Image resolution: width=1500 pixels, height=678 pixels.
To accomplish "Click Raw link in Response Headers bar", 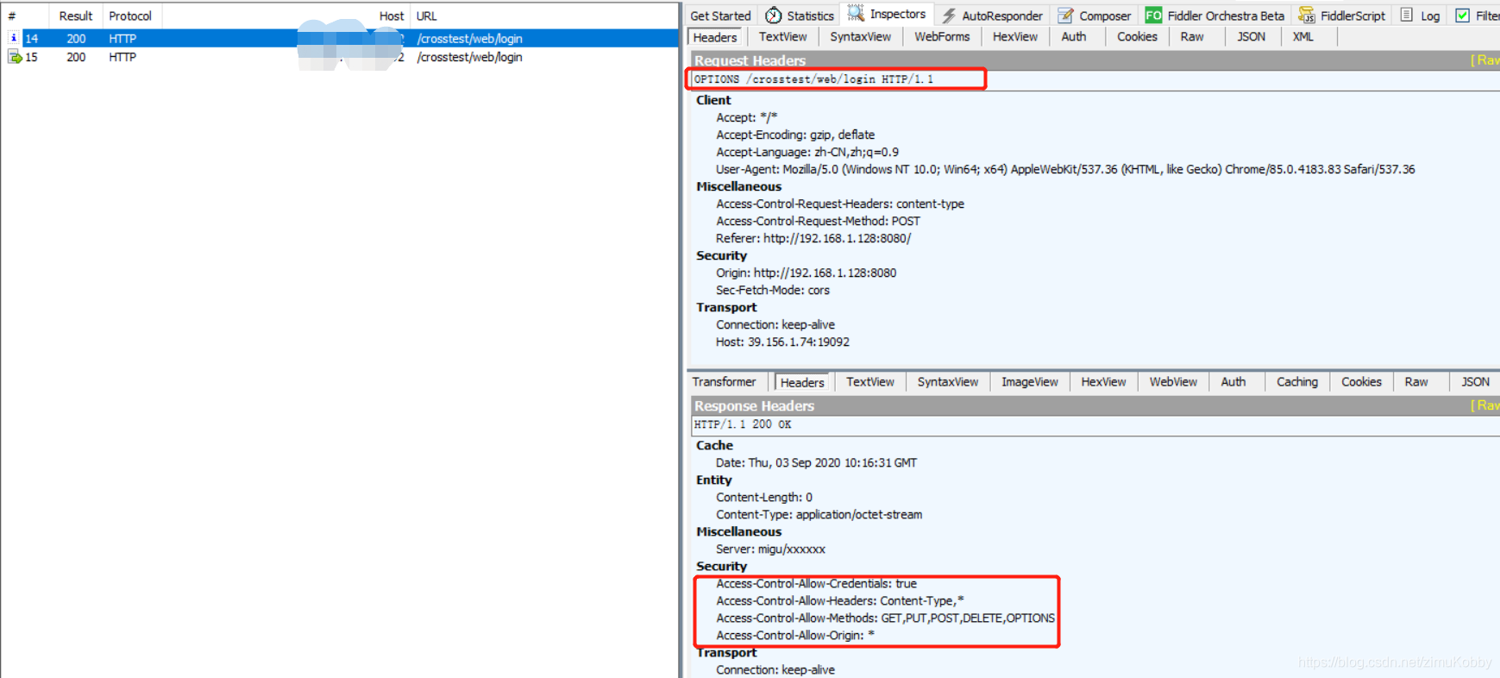I will click(1485, 405).
